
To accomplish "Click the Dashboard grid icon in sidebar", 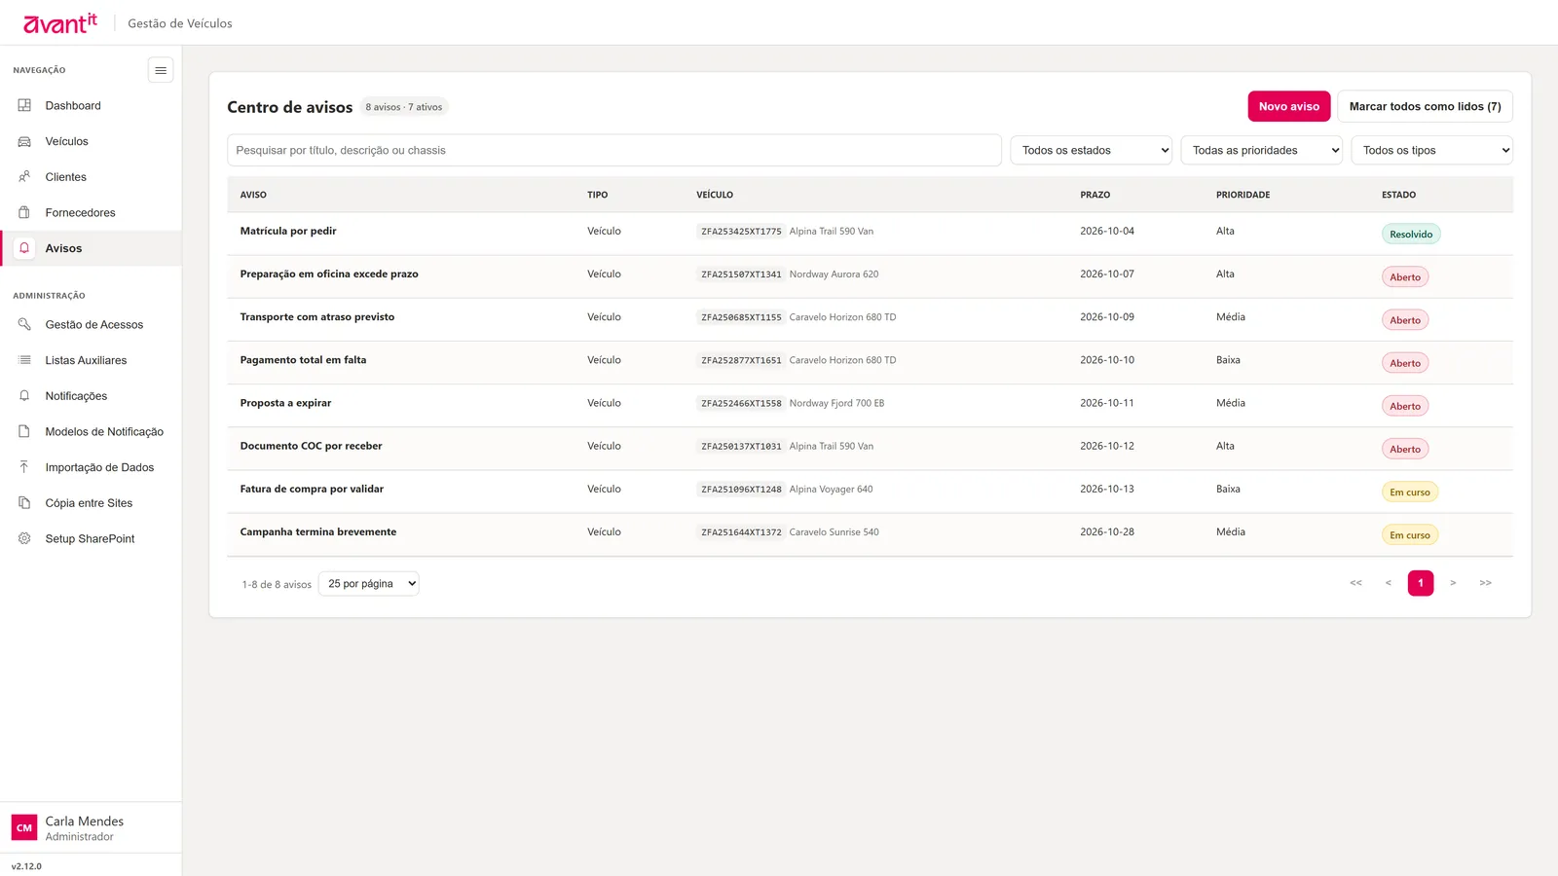I will pyautogui.click(x=24, y=105).
